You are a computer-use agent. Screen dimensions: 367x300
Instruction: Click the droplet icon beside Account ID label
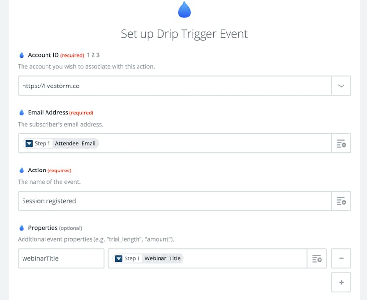(x=22, y=55)
